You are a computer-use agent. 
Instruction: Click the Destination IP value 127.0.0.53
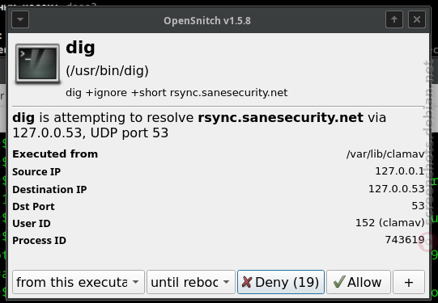(397, 189)
